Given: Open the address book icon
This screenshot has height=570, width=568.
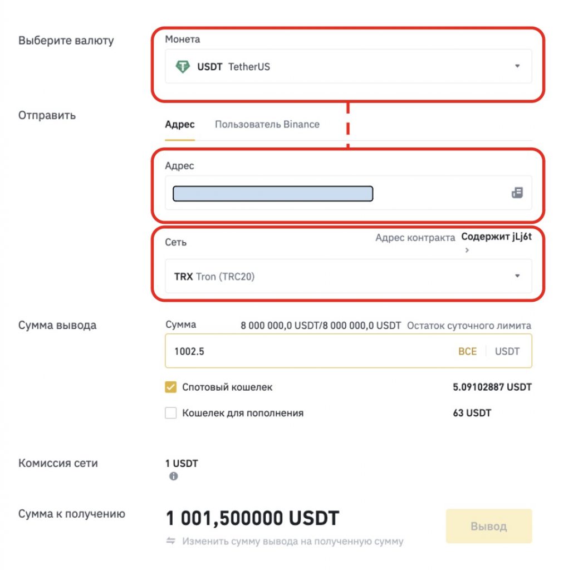Looking at the screenshot, I should click(x=517, y=193).
